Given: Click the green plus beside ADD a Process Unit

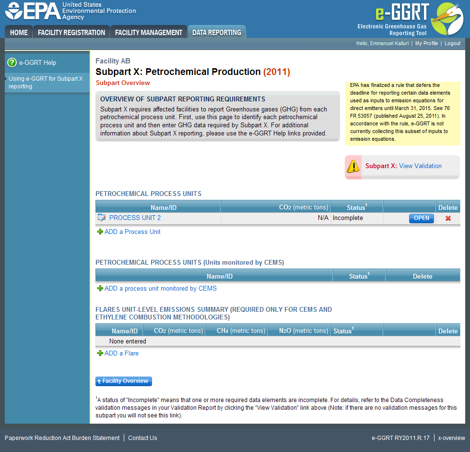Looking at the screenshot, I should tap(100, 232).
